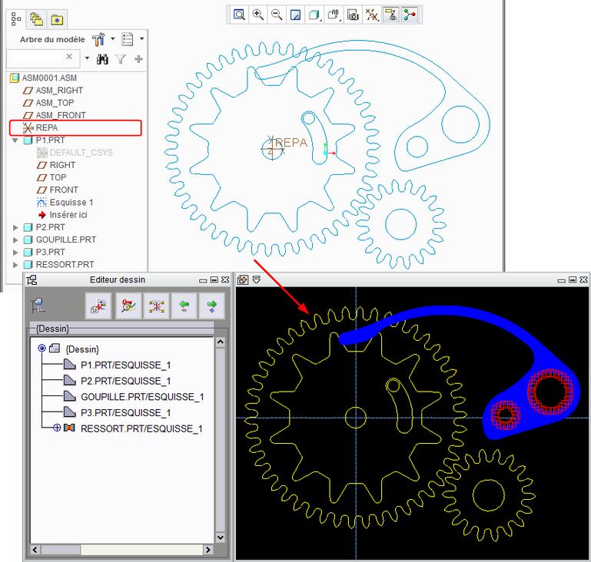
Task: Collapse the P1.PRT node
Action: 15,140
